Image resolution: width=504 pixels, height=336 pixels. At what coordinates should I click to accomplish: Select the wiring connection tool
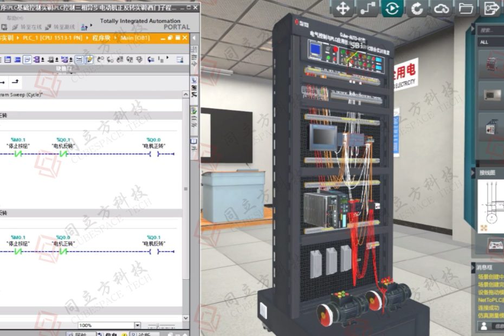368,8
